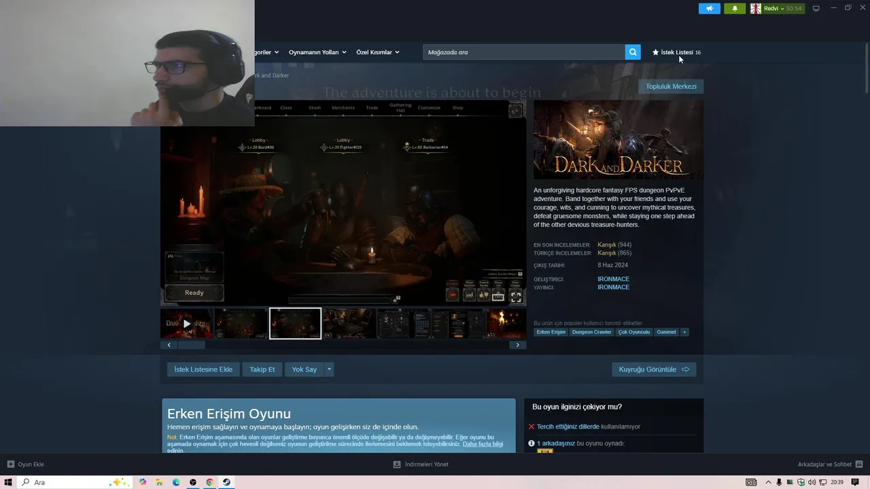
Task: Expand the Özel Kısımlar menu
Action: pyautogui.click(x=378, y=52)
